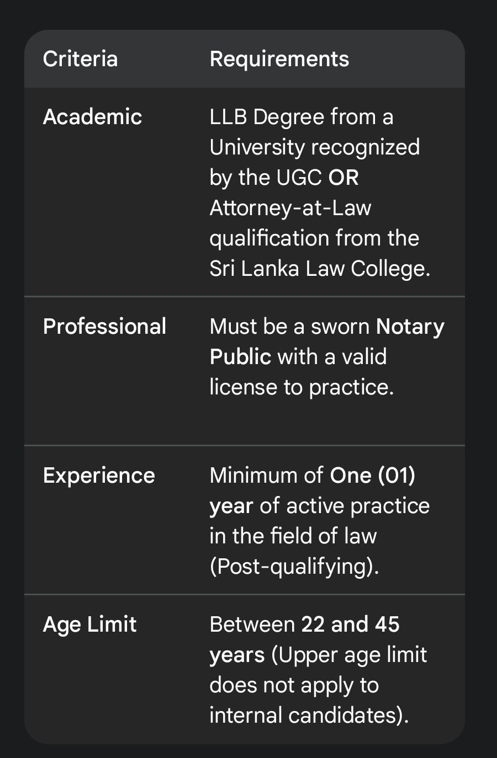
Task: Click the license to practice text
Action: tap(301, 387)
